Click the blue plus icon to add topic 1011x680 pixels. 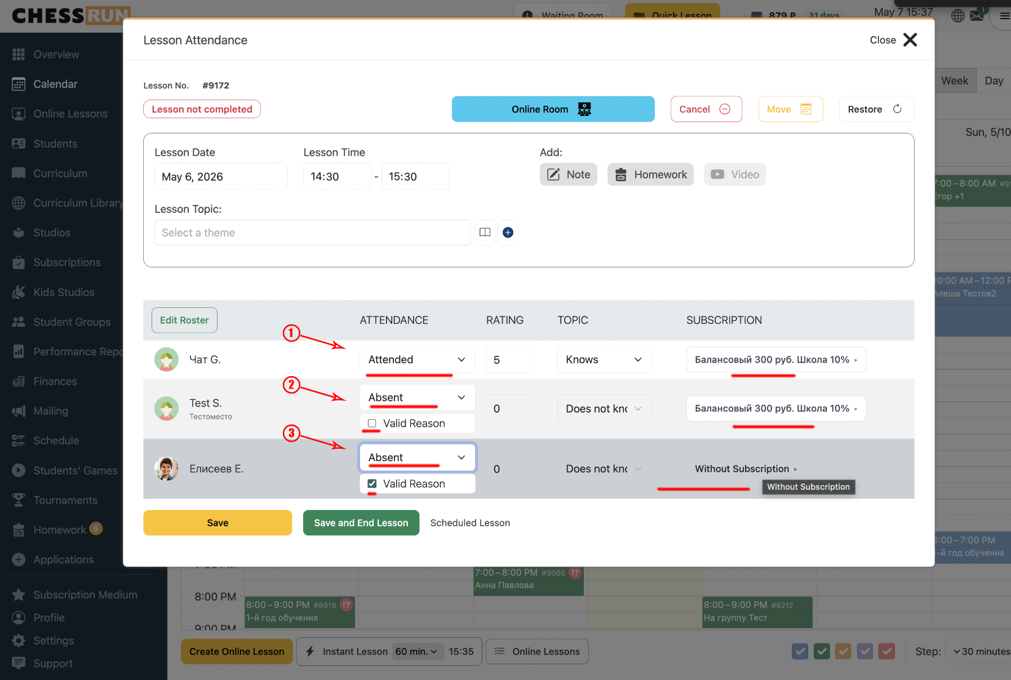508,232
